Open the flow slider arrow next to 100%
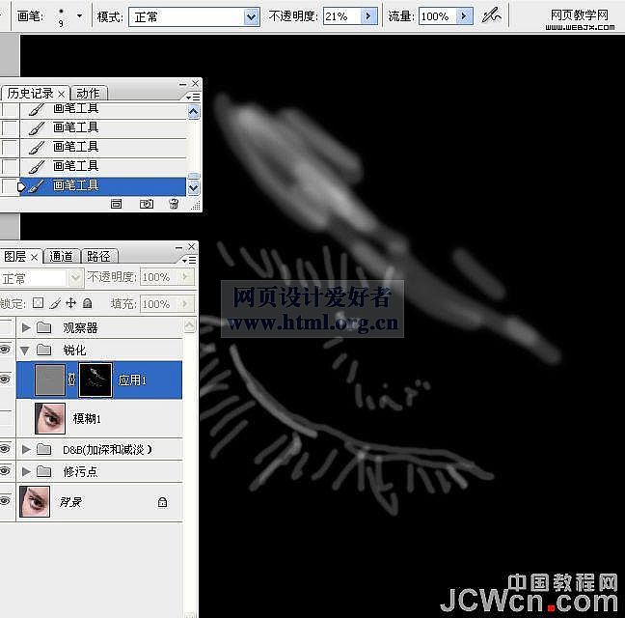 464,16
